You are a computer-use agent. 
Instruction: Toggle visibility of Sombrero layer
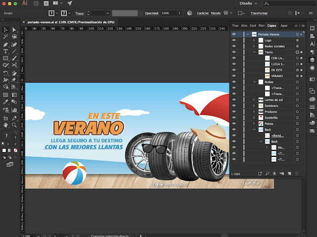point(234,105)
